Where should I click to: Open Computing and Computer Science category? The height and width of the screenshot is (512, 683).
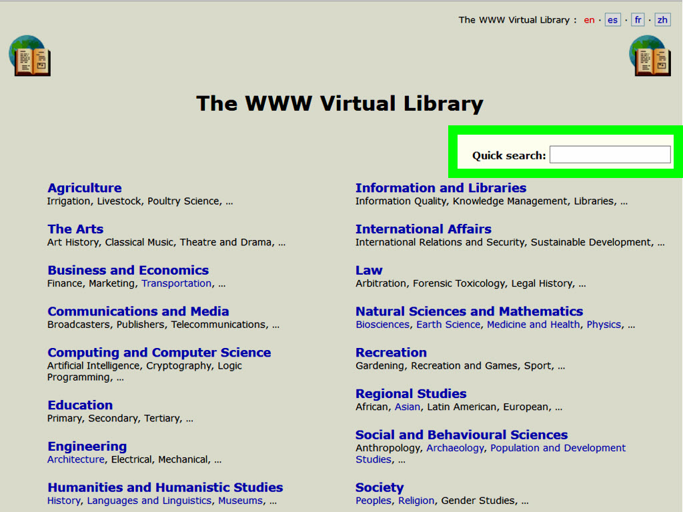point(159,352)
